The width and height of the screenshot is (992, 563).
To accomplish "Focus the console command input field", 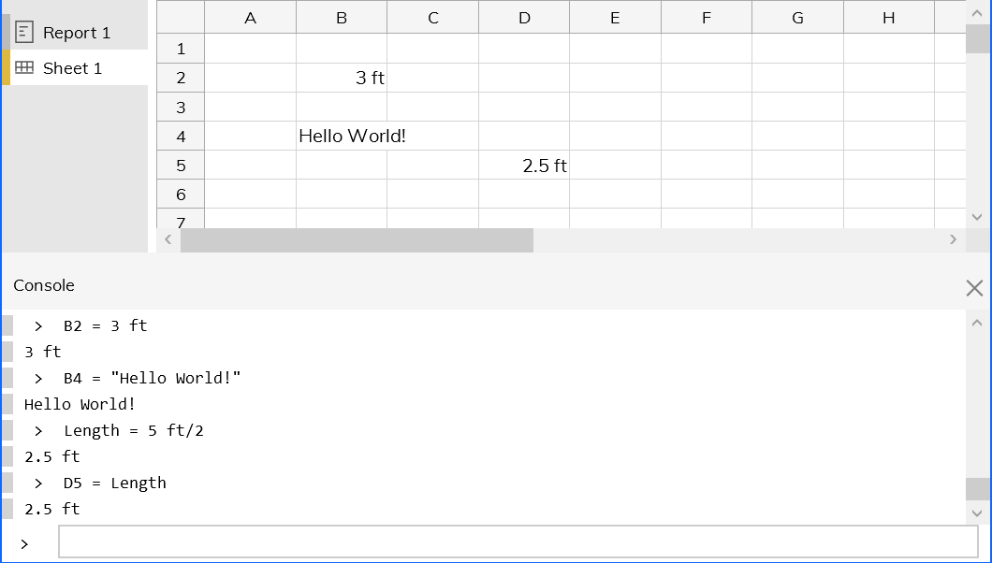I will (x=518, y=542).
